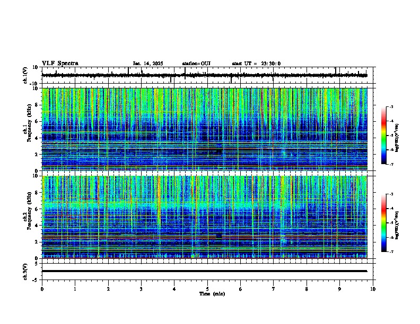Click time axis tick label "0"
The height and width of the screenshot is (324, 420).
(42, 289)
